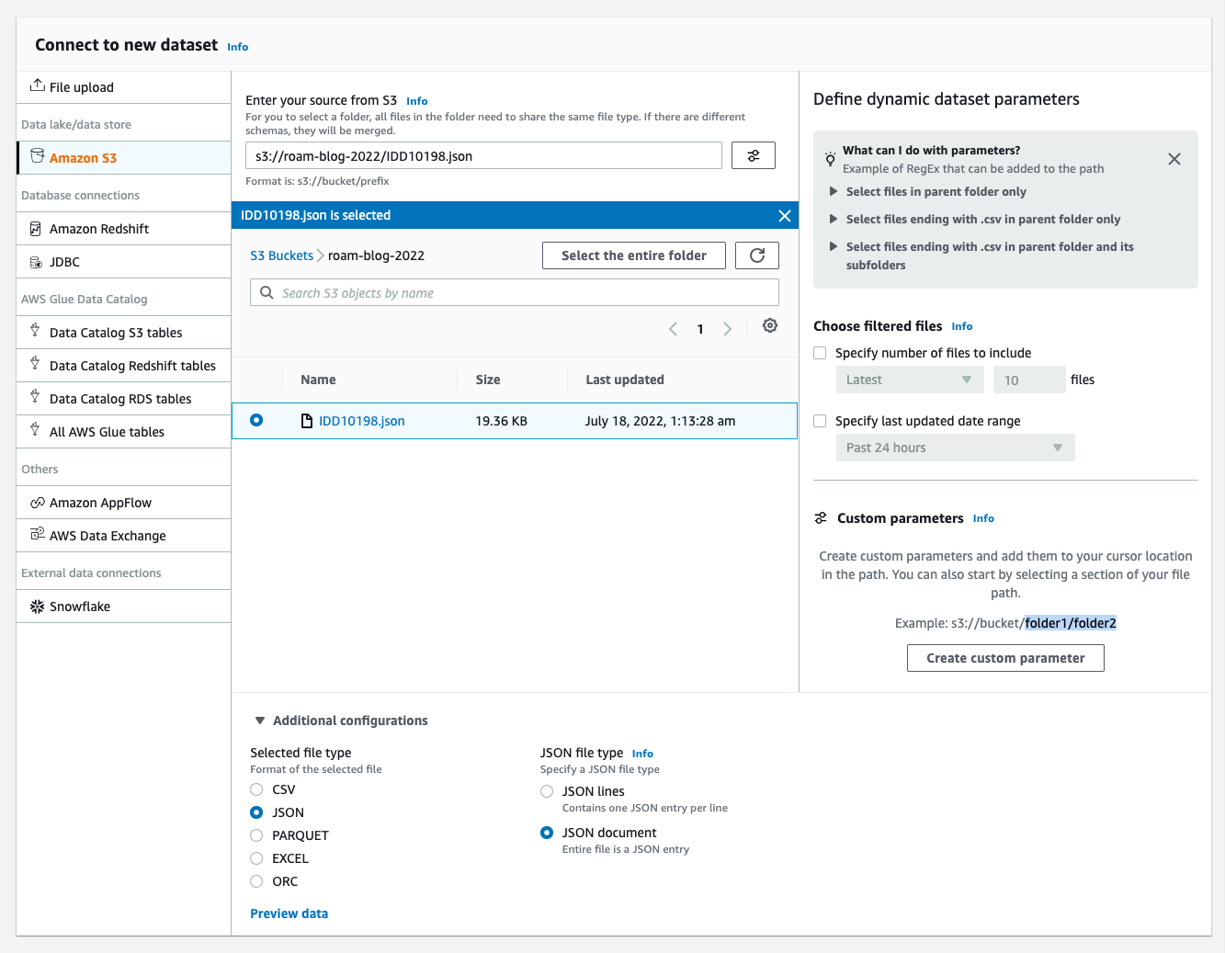Navigate to S3 Buckets breadcrumb
Screen dimensions: 1225x953
[281, 255]
